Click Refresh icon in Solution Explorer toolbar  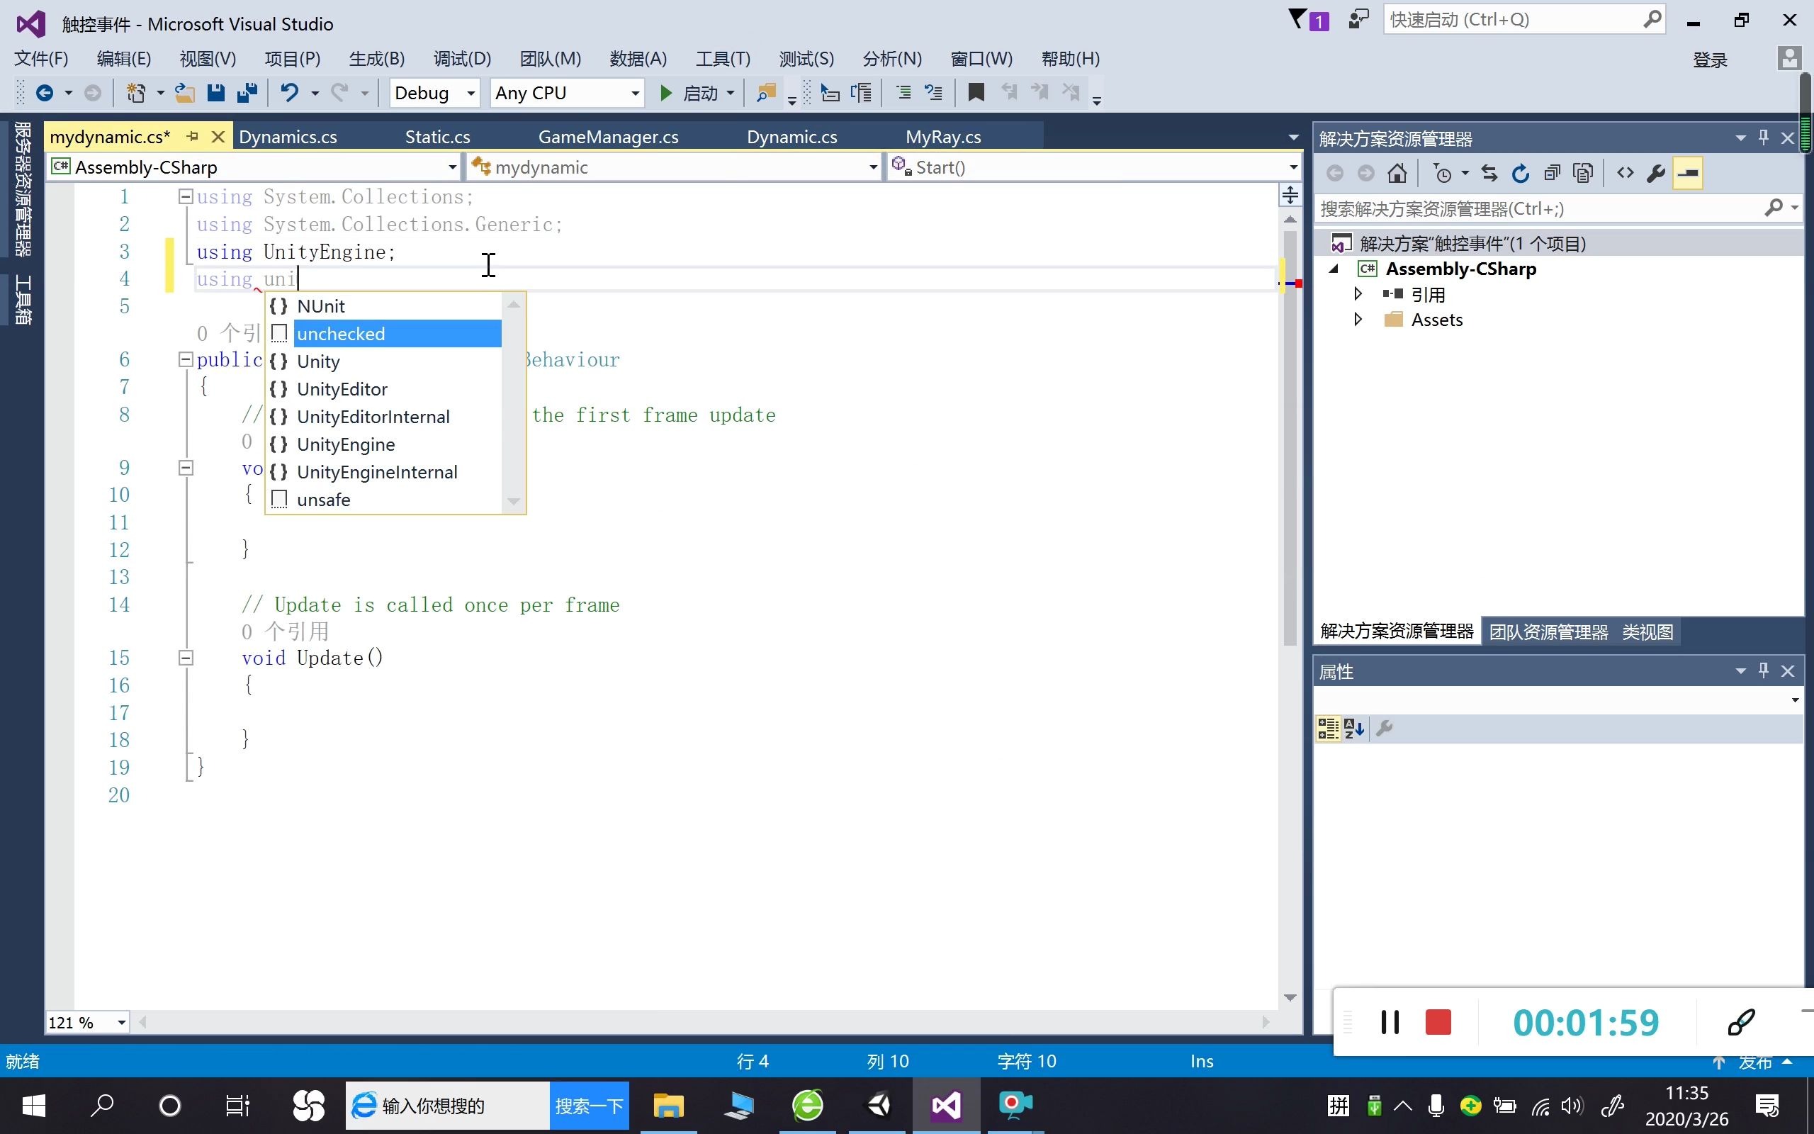1520,174
